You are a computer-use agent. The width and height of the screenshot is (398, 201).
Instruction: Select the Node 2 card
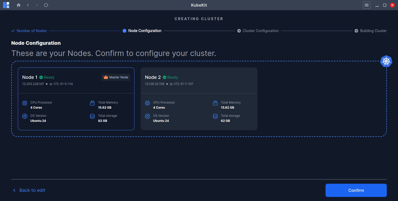(x=199, y=99)
